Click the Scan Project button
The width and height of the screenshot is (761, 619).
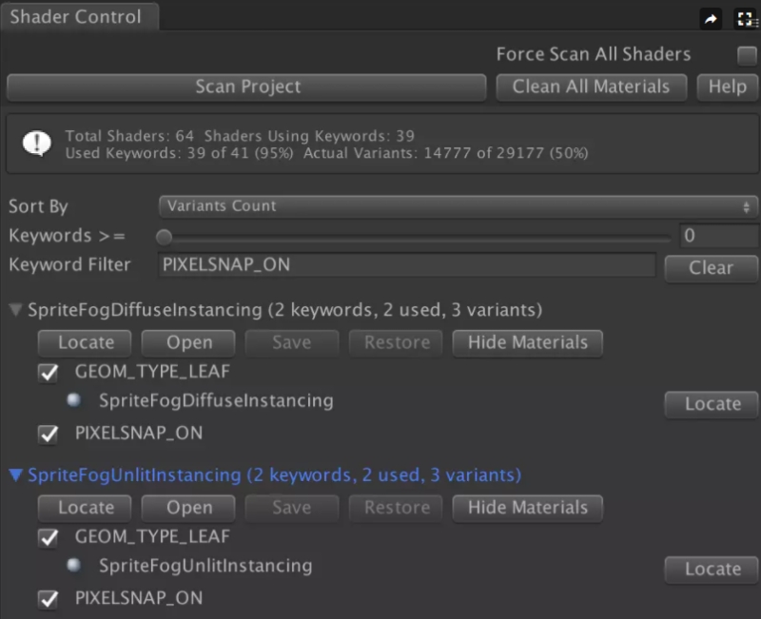coord(246,87)
